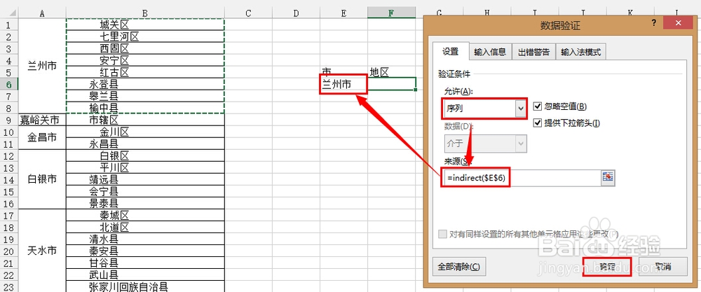Screen dimensions: 701x292
Task: Click the range selector icon beside Source field
Action: (608, 177)
